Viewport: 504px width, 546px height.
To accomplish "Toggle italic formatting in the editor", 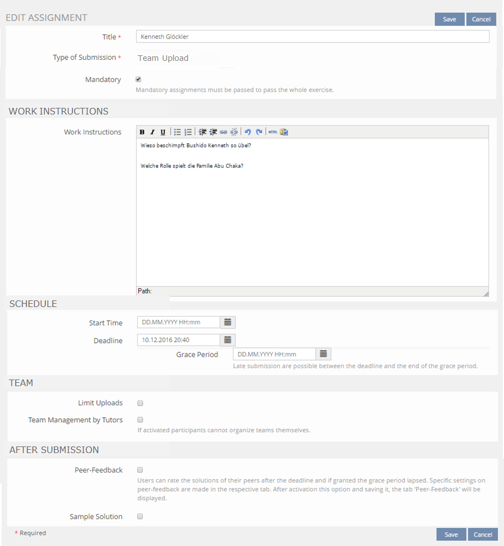I will pyautogui.click(x=152, y=132).
